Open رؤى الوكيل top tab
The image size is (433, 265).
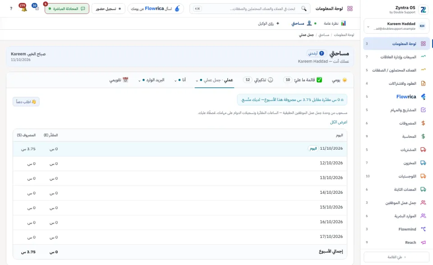(x=269, y=23)
